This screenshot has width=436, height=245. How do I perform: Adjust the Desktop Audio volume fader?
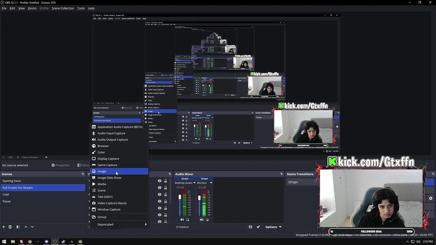tap(180, 197)
